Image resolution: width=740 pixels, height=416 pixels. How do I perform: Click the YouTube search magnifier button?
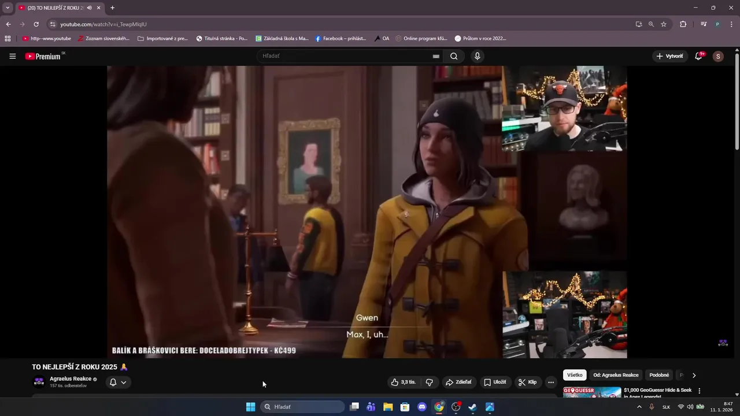(454, 56)
